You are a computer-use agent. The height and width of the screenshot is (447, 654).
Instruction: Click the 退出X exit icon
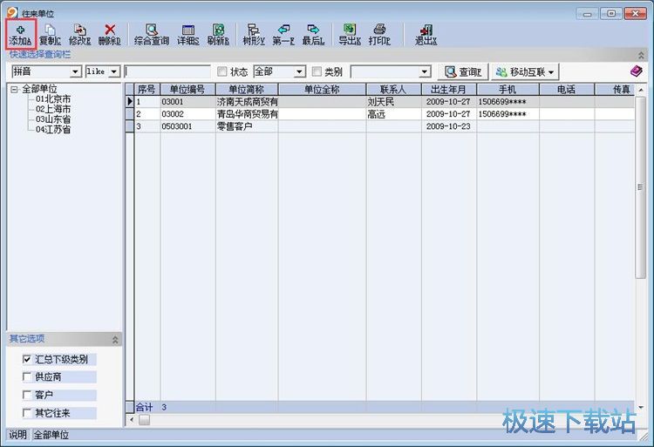426,35
